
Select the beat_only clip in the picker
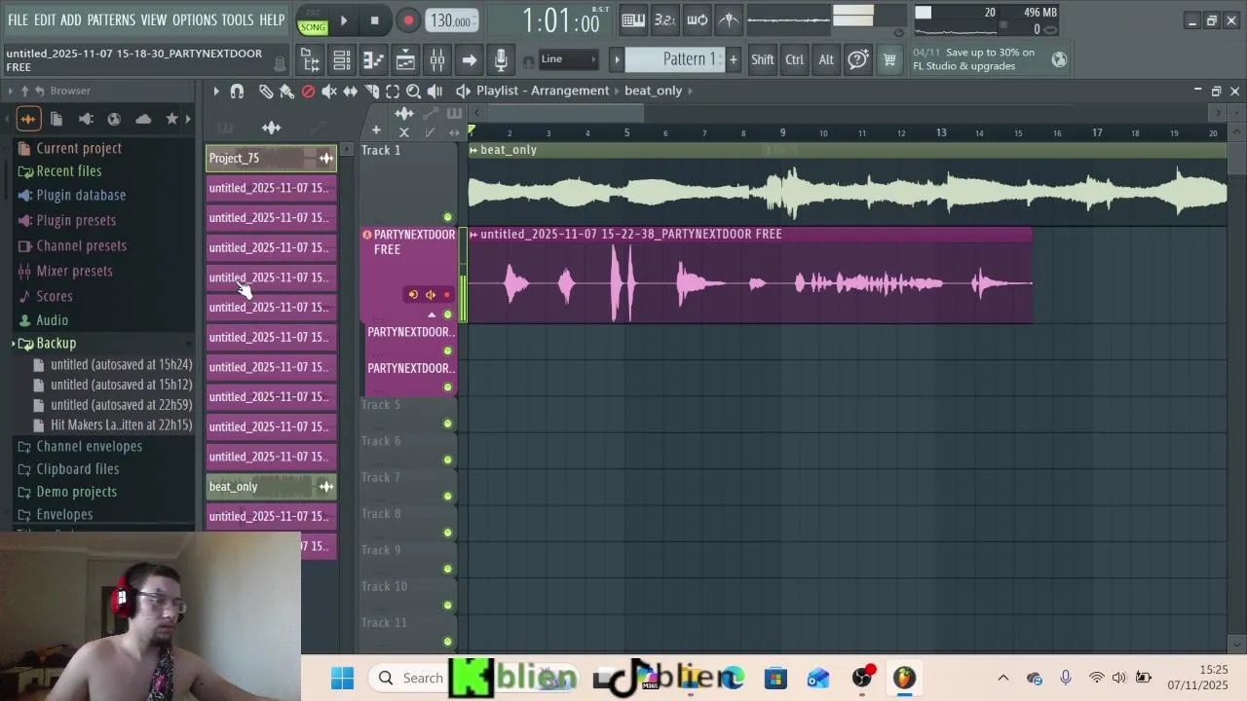[x=271, y=487]
